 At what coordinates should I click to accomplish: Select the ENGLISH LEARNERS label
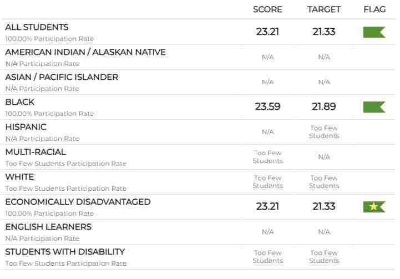point(48,227)
